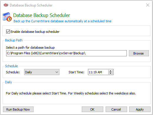Click the CurrentWare logo in title bar

coord(6,5)
